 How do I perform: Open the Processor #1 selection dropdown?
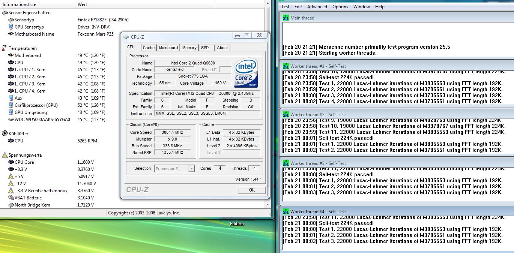coord(191,169)
